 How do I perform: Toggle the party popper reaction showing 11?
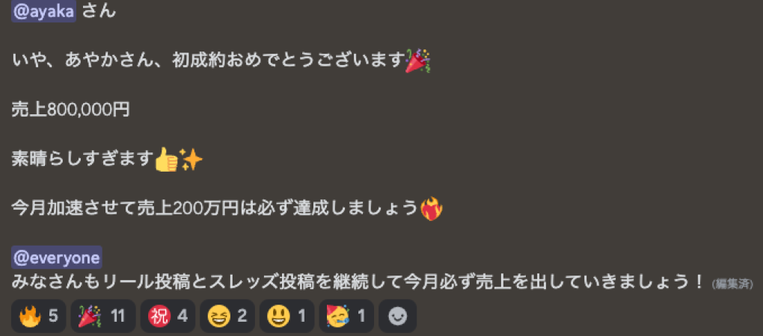click(x=103, y=316)
